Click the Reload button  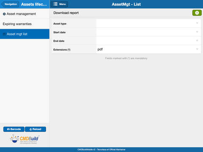[x=36, y=129]
